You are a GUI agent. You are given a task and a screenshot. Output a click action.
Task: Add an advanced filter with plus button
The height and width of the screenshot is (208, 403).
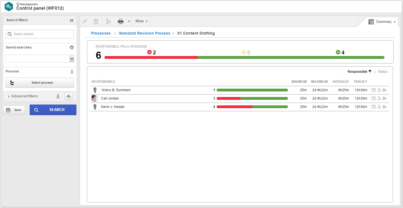69,96
